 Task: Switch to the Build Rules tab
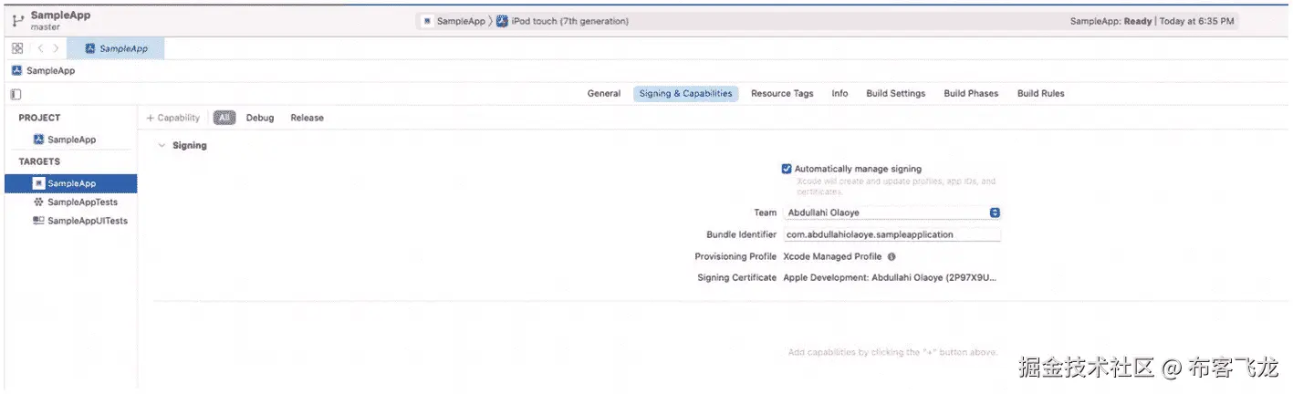click(1041, 93)
